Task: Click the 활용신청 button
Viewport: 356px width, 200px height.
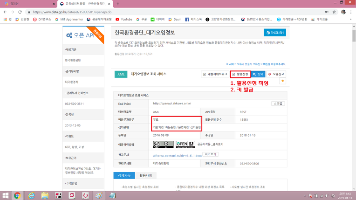Action: coord(240,74)
